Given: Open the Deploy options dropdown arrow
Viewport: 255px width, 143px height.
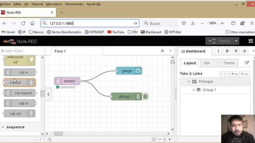Looking at the screenshot, I should pos(236,41).
